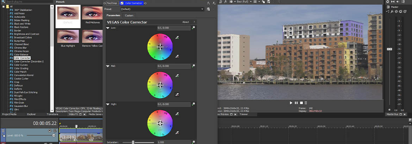
Task: Select the Chroma Keyer plug-in
Action: [21, 51]
